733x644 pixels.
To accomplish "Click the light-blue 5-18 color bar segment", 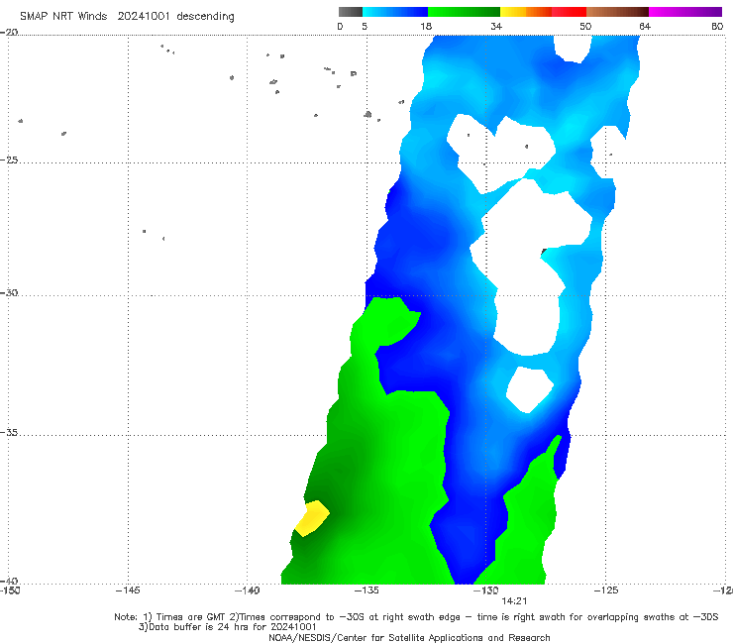I will 395,12.
